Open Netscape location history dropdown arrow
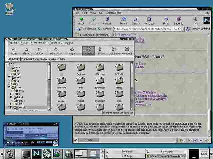Viewport: 213px width, 159px height. click(x=183, y=29)
